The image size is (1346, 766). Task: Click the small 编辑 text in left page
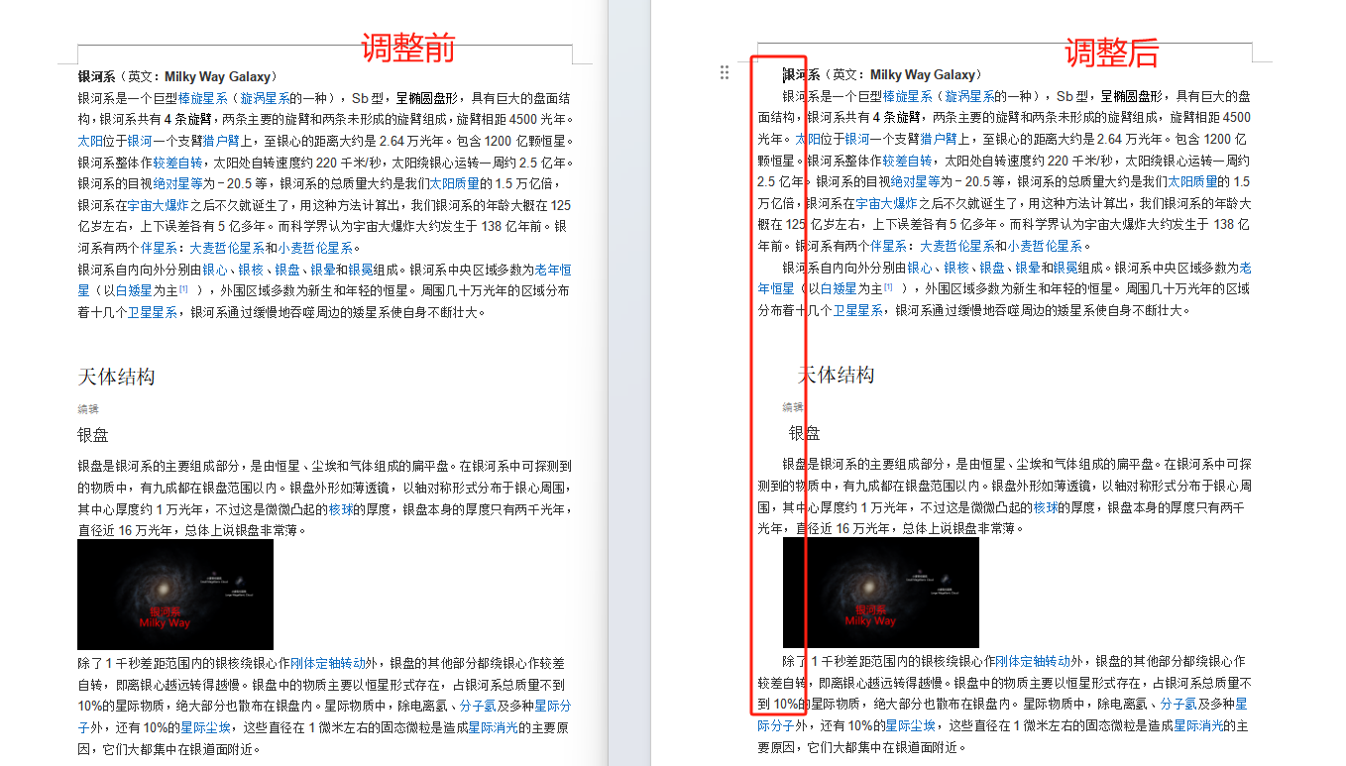(x=88, y=408)
